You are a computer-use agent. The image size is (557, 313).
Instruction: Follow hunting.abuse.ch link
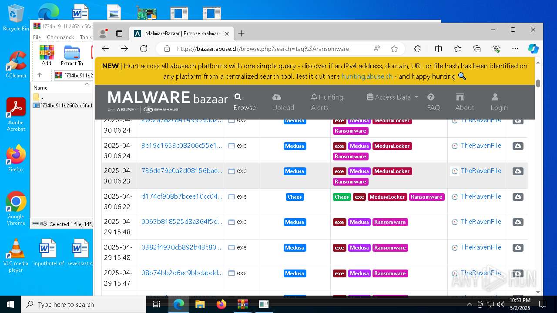367,76
